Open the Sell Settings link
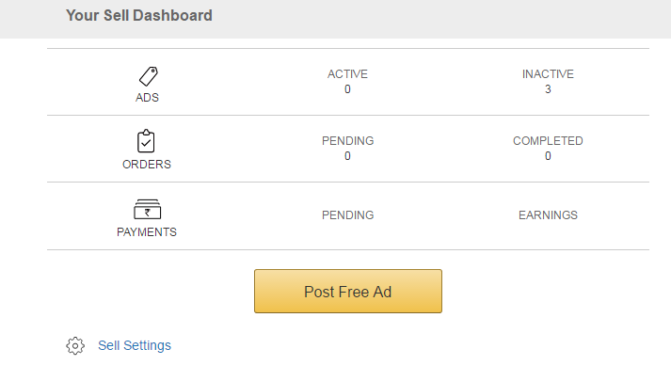 click(135, 345)
